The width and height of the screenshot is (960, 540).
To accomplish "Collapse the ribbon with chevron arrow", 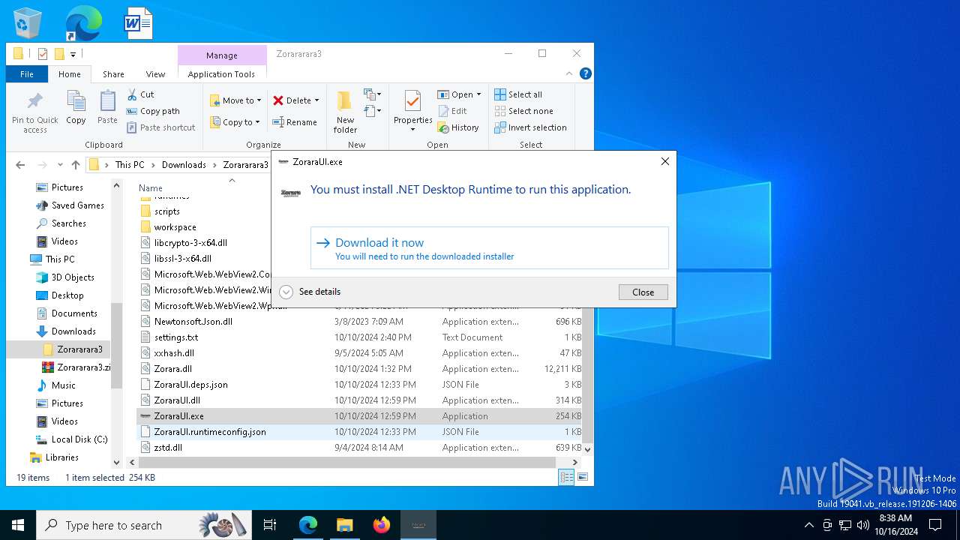I will pyautogui.click(x=570, y=73).
